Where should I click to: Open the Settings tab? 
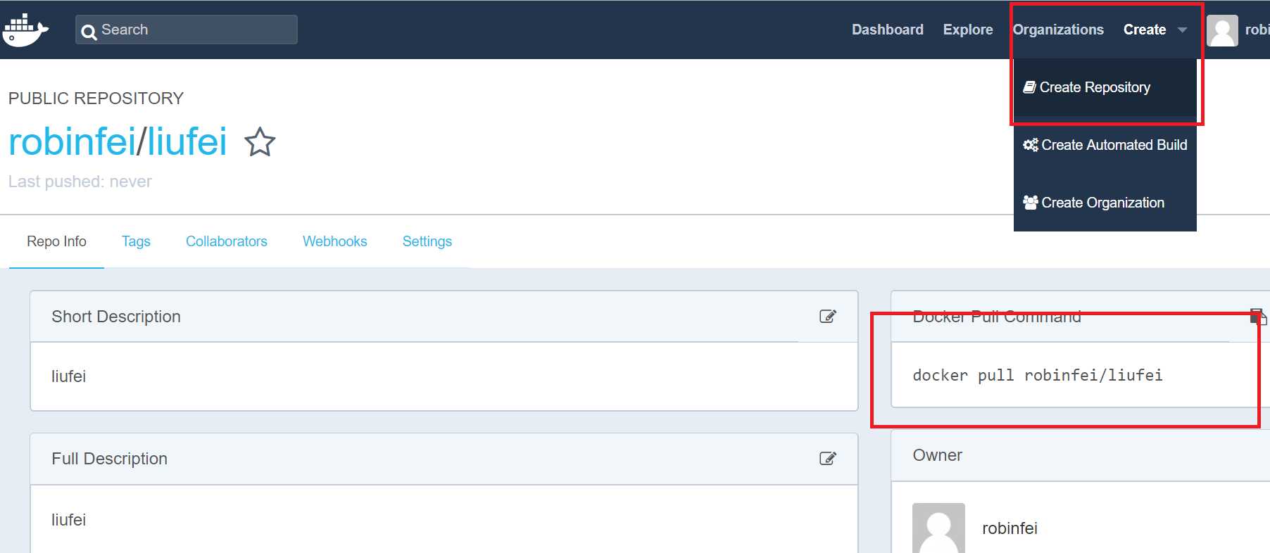(427, 241)
